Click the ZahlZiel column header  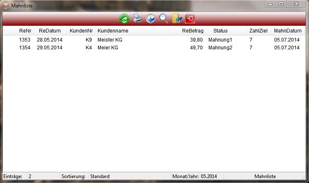point(259,31)
